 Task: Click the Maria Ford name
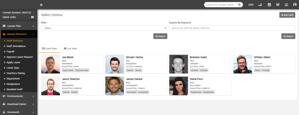click(x=196, y=79)
